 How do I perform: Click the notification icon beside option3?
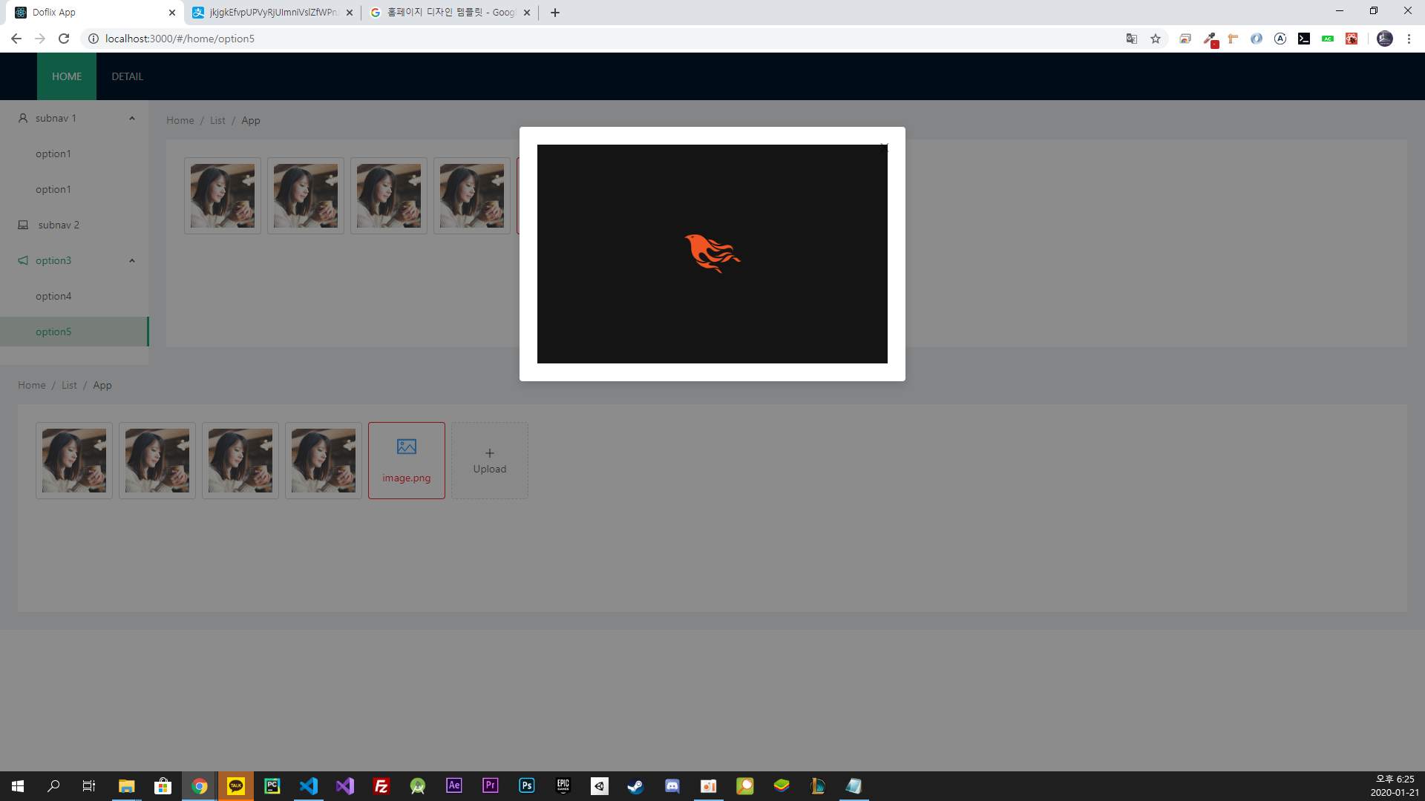[x=23, y=260]
